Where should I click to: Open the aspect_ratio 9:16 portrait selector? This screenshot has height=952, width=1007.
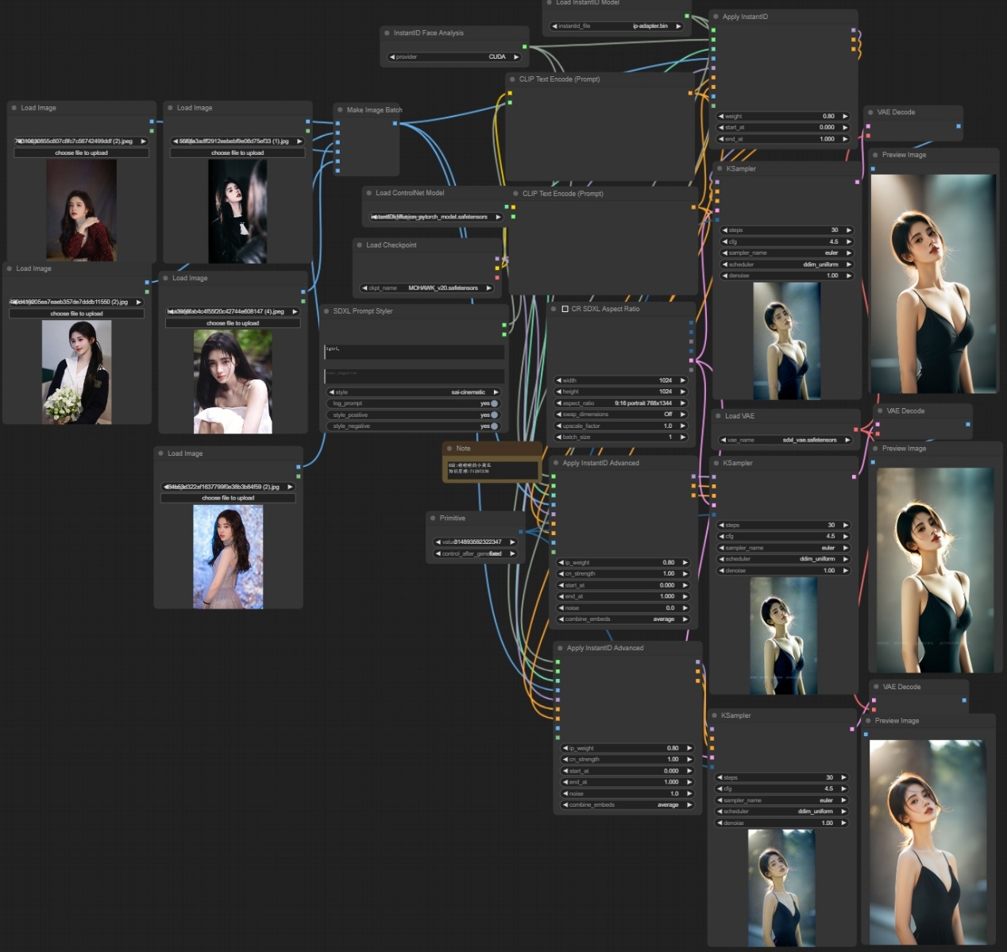click(620, 403)
